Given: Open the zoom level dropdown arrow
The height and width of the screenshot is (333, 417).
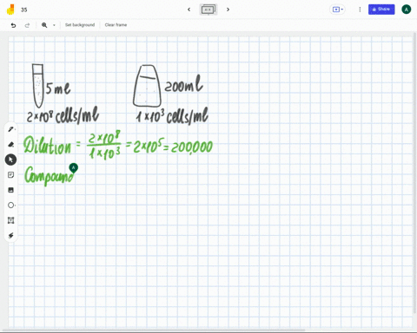Looking at the screenshot, I should [x=54, y=25].
